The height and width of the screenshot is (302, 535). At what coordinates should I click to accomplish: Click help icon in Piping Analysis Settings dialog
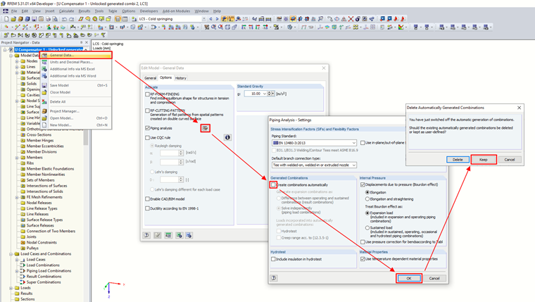coord(274,278)
